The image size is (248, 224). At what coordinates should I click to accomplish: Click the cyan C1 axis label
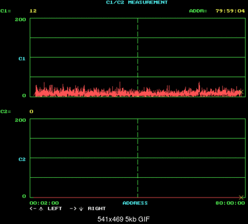[22, 59]
